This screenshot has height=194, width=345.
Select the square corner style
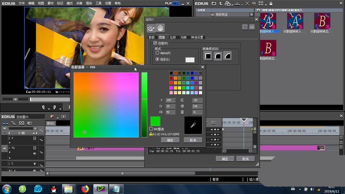pos(208,56)
